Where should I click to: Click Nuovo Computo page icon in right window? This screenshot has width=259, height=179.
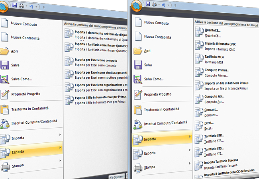138,22
